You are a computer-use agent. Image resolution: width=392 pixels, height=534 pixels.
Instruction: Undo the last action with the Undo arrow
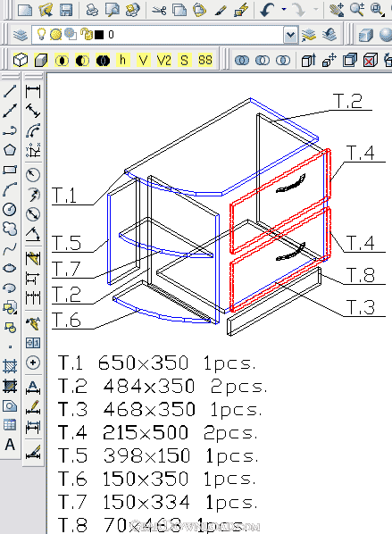click(x=267, y=10)
